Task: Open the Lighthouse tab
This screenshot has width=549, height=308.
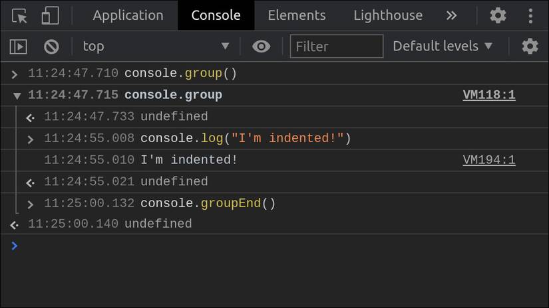Action: coord(388,15)
